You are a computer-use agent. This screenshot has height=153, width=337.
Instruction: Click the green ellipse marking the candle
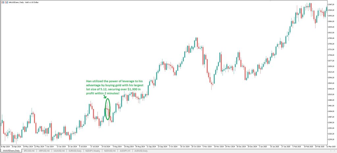point(107,109)
